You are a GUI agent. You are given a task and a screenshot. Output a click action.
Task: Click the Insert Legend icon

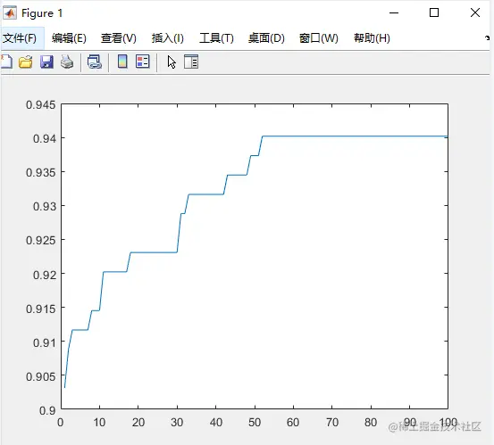coord(142,62)
